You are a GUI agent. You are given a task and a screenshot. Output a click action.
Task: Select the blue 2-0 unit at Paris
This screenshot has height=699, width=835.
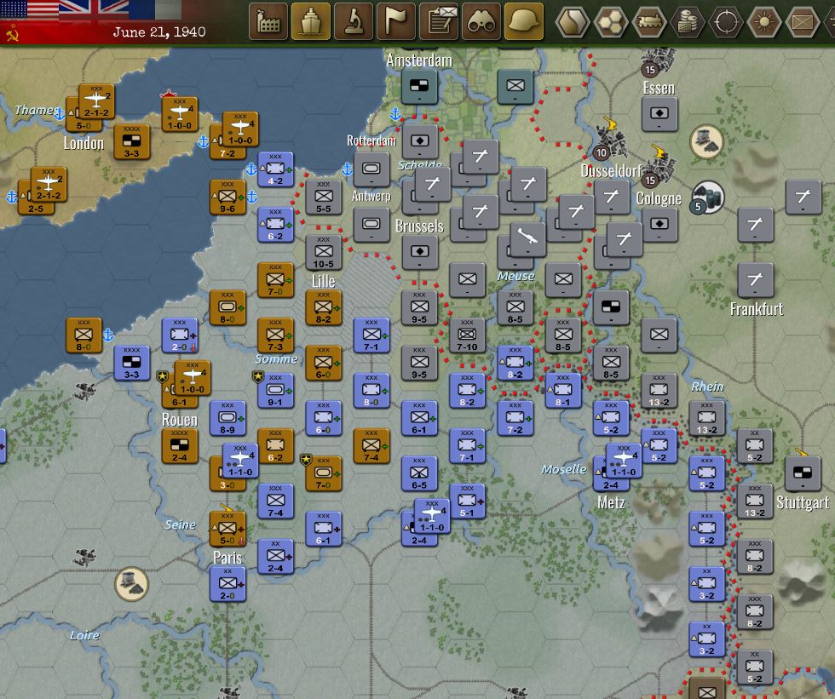pos(227,583)
